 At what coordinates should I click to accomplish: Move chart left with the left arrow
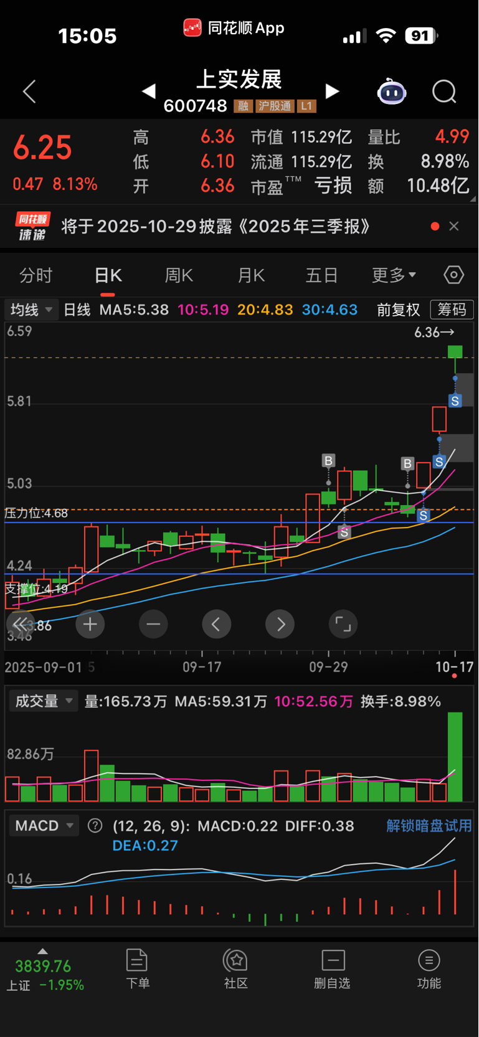pyautogui.click(x=217, y=624)
